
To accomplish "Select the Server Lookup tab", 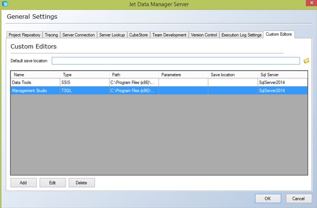I will (112, 35).
